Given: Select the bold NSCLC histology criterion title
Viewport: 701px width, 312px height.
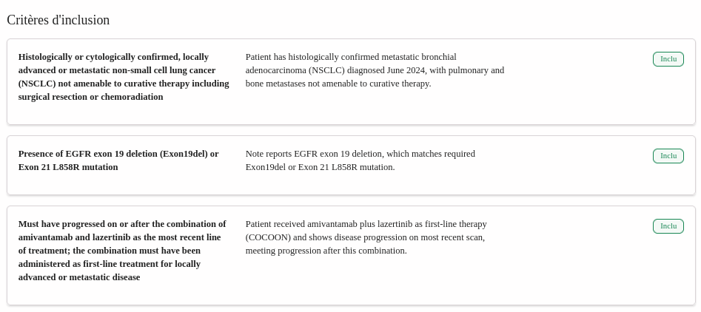Looking at the screenshot, I should [124, 77].
